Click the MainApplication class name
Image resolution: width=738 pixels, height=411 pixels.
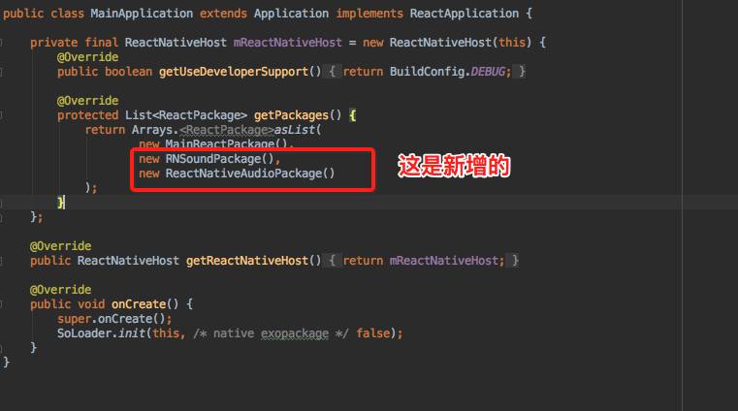[x=142, y=14]
